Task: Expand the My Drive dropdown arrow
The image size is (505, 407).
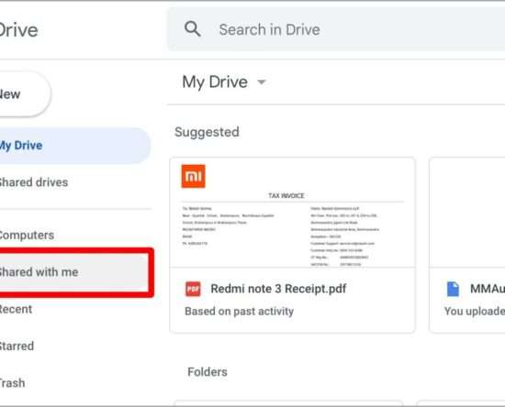Action: pyautogui.click(x=262, y=82)
